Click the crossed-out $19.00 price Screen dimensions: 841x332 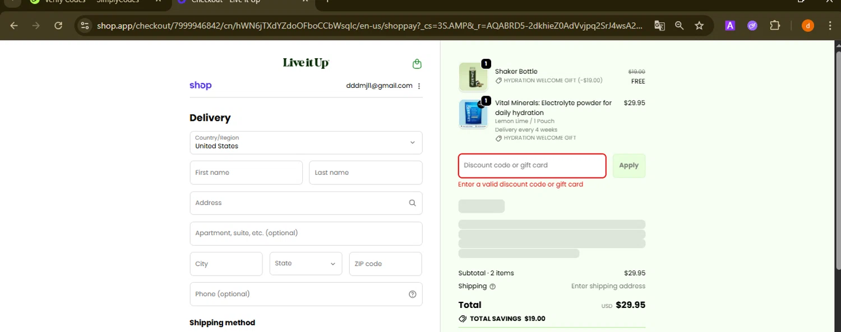[x=636, y=72]
